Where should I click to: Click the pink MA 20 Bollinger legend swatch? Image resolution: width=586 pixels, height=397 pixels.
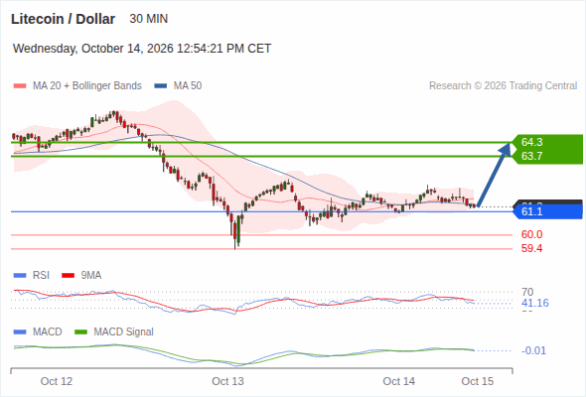[x=20, y=86]
